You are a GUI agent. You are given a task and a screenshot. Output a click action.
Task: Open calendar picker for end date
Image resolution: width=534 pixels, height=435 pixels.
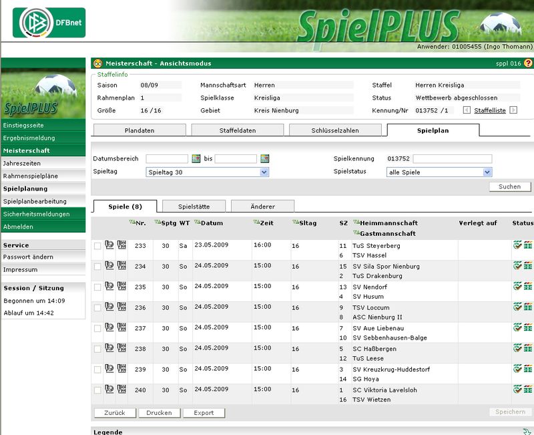pyautogui.click(x=265, y=158)
